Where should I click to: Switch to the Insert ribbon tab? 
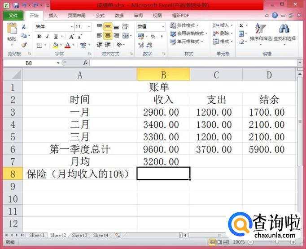[53, 16]
